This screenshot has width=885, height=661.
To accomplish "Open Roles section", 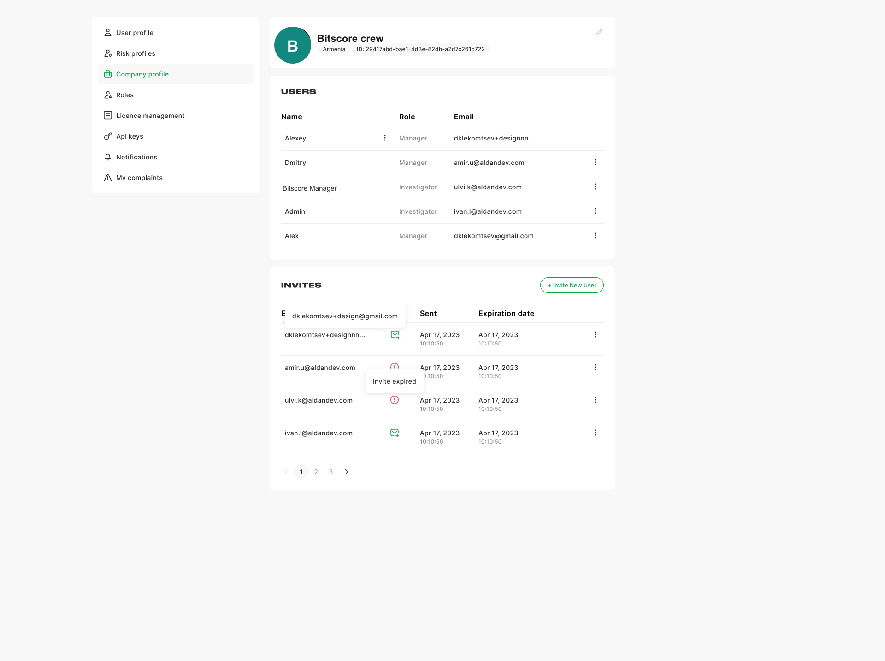I will coord(176,95).
